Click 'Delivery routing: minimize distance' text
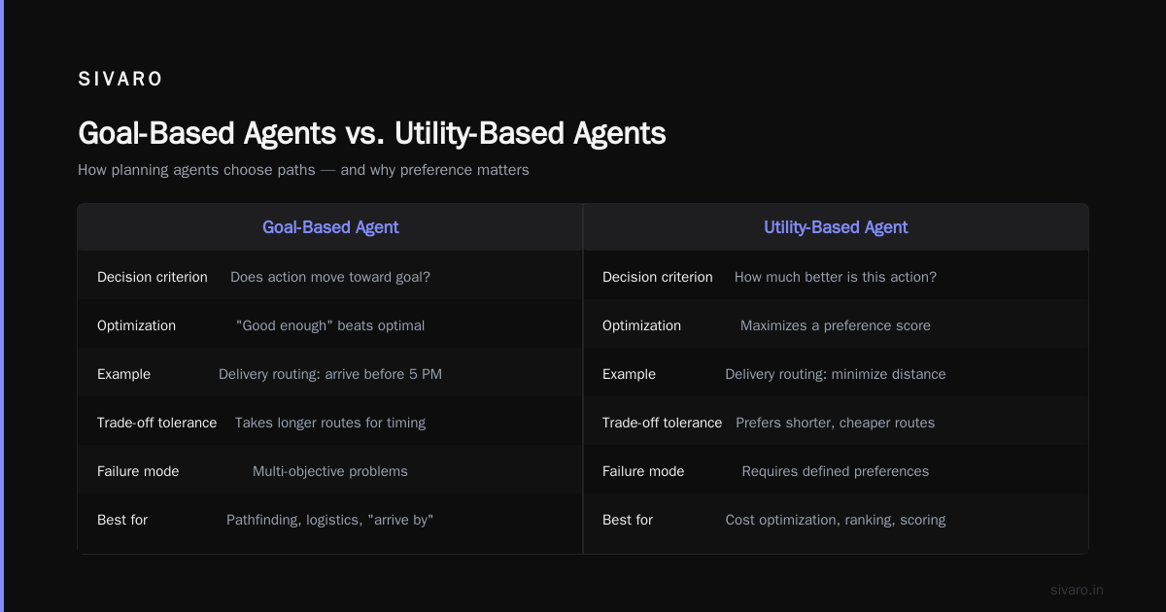1166x612 pixels. click(x=836, y=374)
